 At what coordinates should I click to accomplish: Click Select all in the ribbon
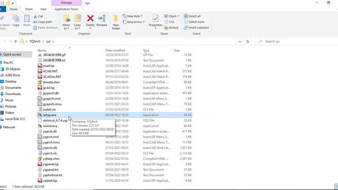[x=192, y=16]
